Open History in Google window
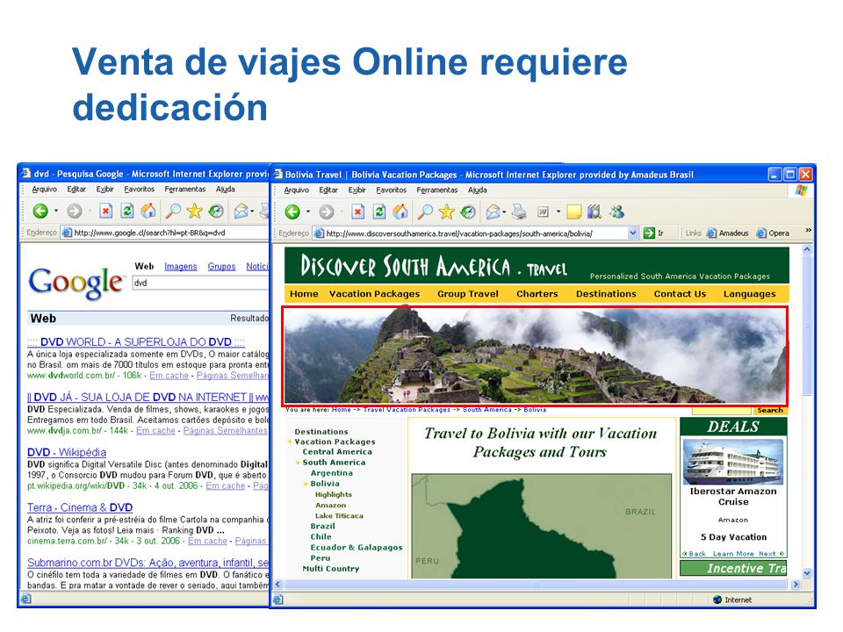The image size is (843, 632). (x=216, y=212)
